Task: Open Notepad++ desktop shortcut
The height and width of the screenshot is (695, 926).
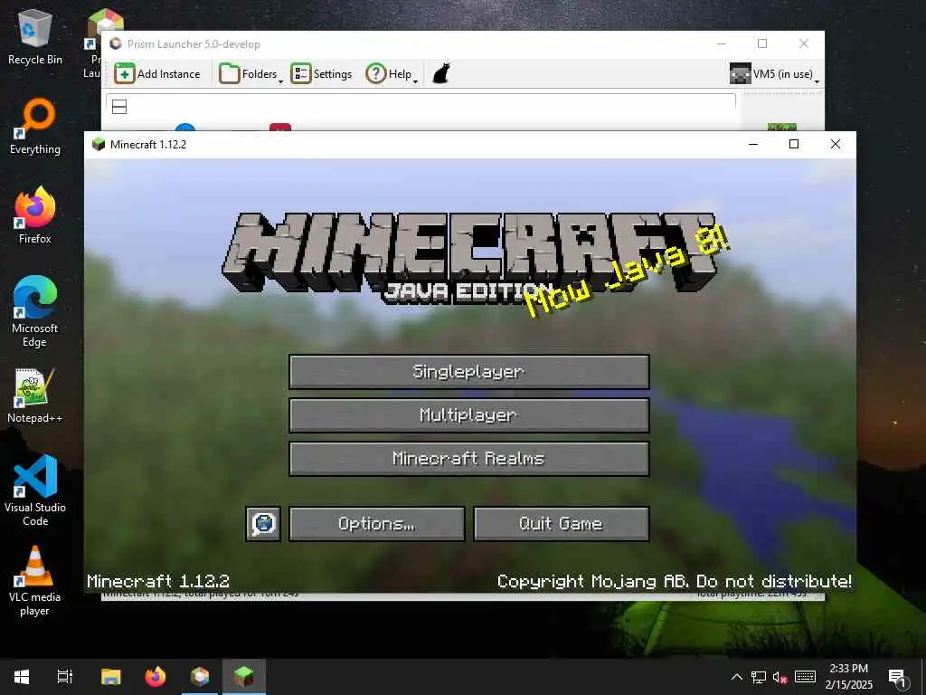Action: (x=35, y=395)
